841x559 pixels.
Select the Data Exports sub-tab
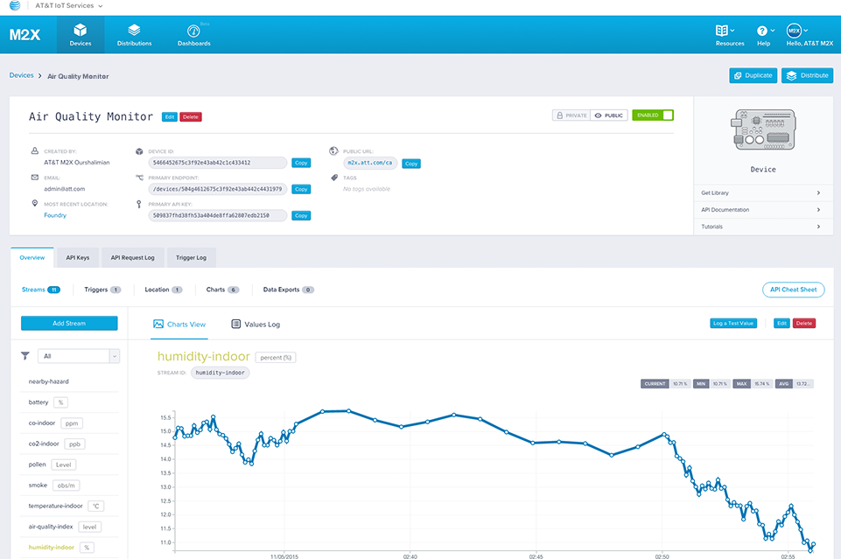point(289,290)
